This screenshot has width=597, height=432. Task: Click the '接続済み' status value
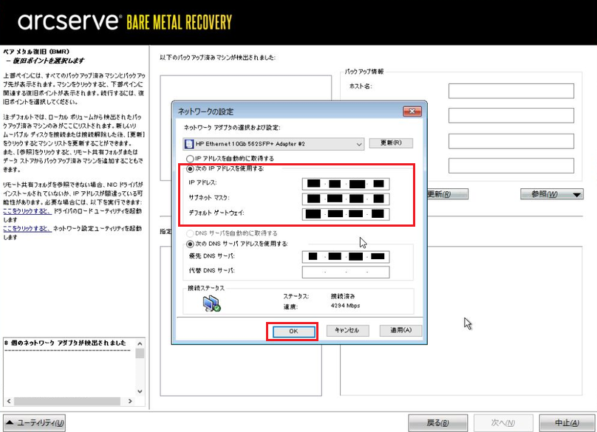[x=343, y=296]
